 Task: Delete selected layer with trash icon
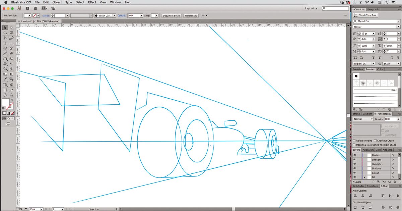coord(395,181)
